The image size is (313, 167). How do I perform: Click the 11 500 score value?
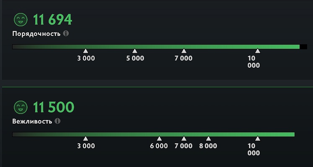[x=54, y=107]
